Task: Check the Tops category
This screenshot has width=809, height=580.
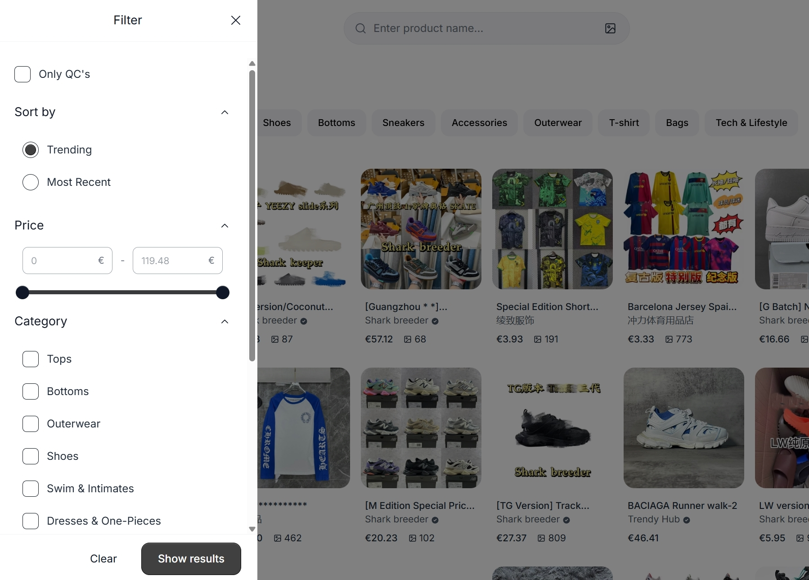Action: [31, 359]
